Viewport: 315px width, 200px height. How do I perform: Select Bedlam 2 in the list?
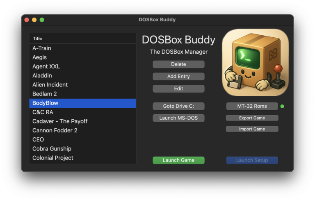(82, 94)
